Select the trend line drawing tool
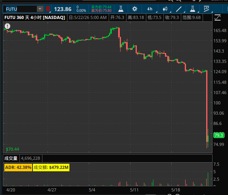This screenshot has width=228, height=195. pyautogui.click(x=179, y=9)
